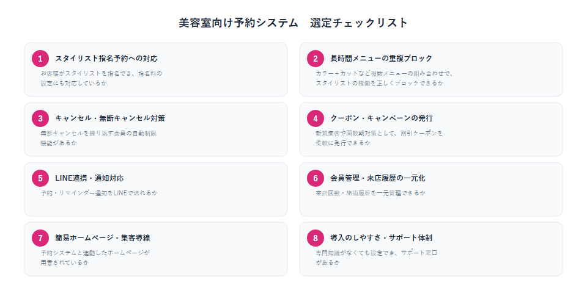Click the 会員管理・来店履歴の一元化 heading

pyautogui.click(x=378, y=178)
